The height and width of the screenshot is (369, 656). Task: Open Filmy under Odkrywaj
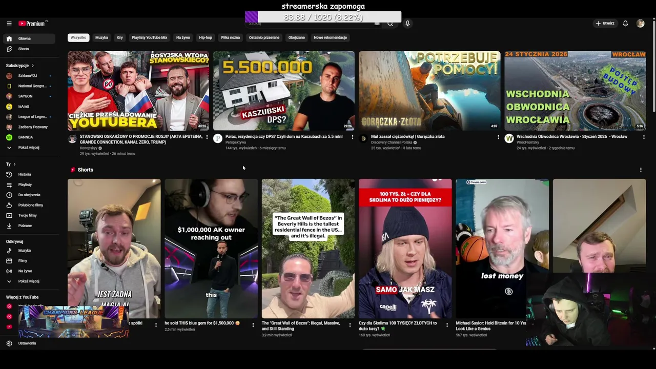(29, 261)
